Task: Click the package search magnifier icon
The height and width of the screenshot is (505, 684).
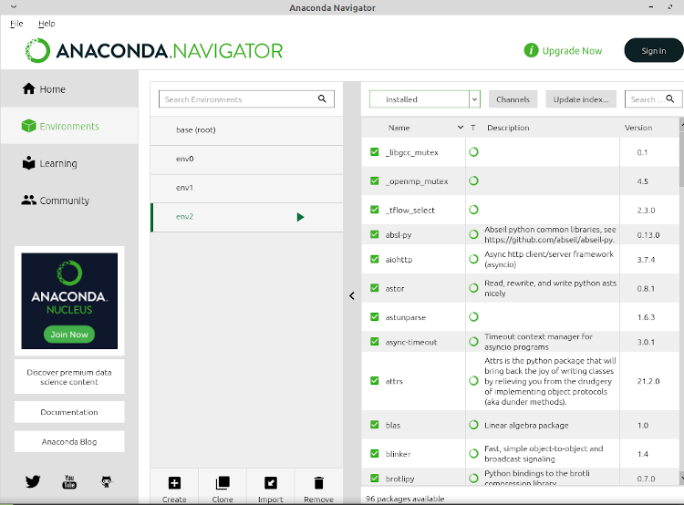Action: 670,99
